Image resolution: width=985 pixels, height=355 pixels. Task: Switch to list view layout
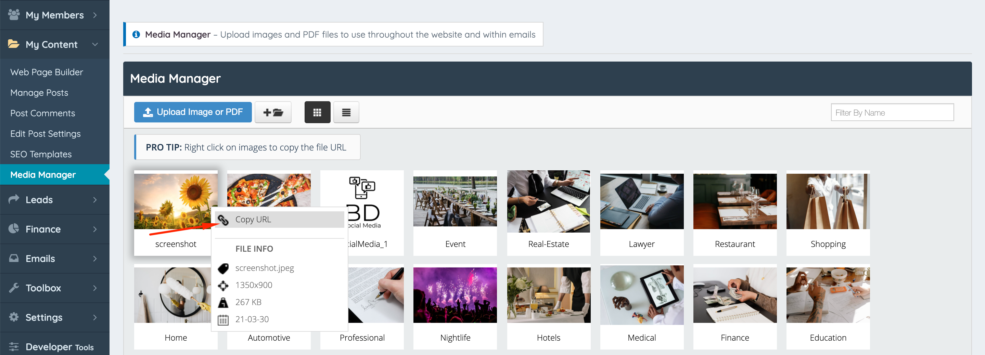point(346,112)
